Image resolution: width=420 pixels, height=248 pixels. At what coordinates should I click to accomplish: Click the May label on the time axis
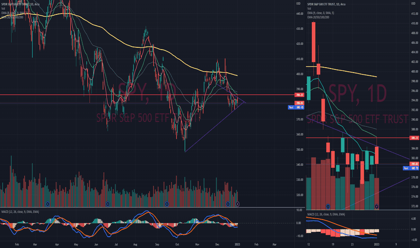point(76,244)
